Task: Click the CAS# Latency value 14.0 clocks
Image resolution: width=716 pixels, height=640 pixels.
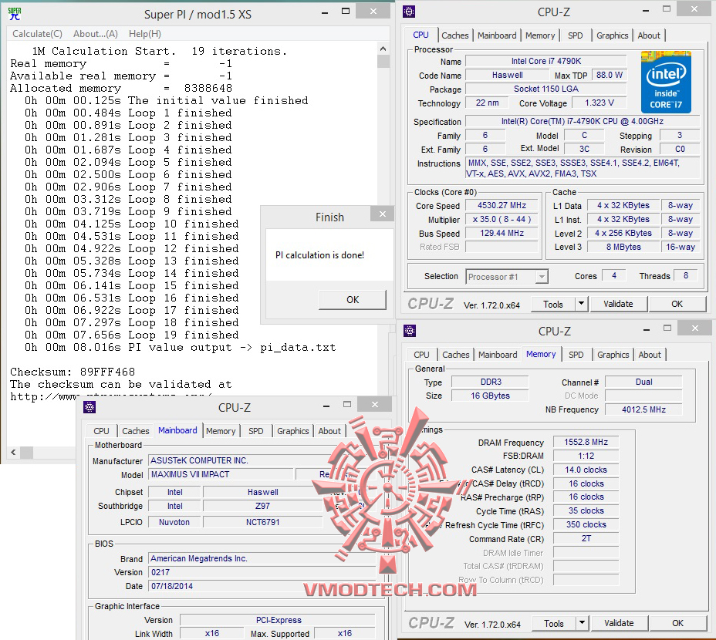Action: [586, 470]
